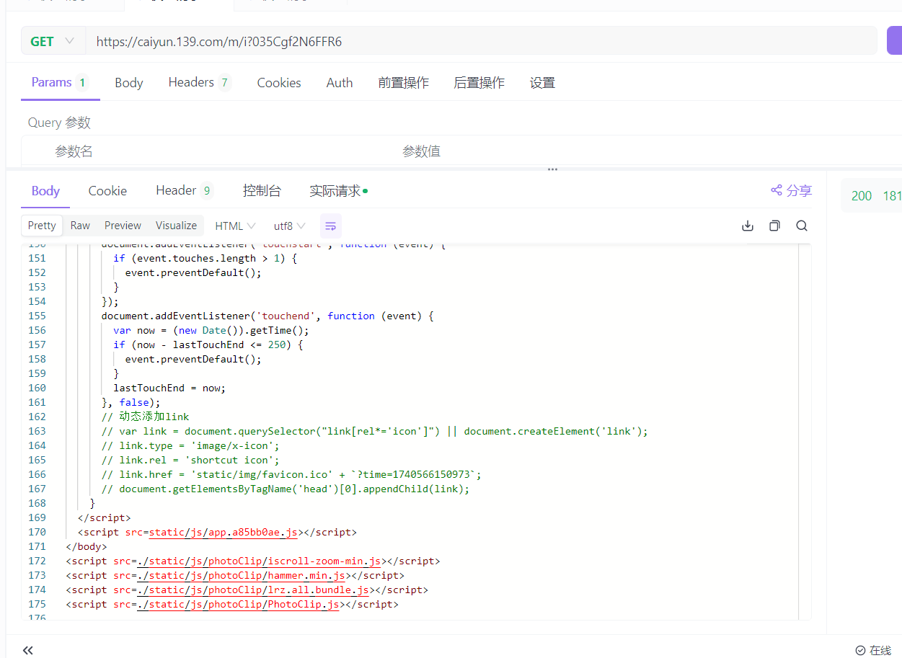
Task: Click the 'touchend' listener code line
Action: click(x=267, y=316)
